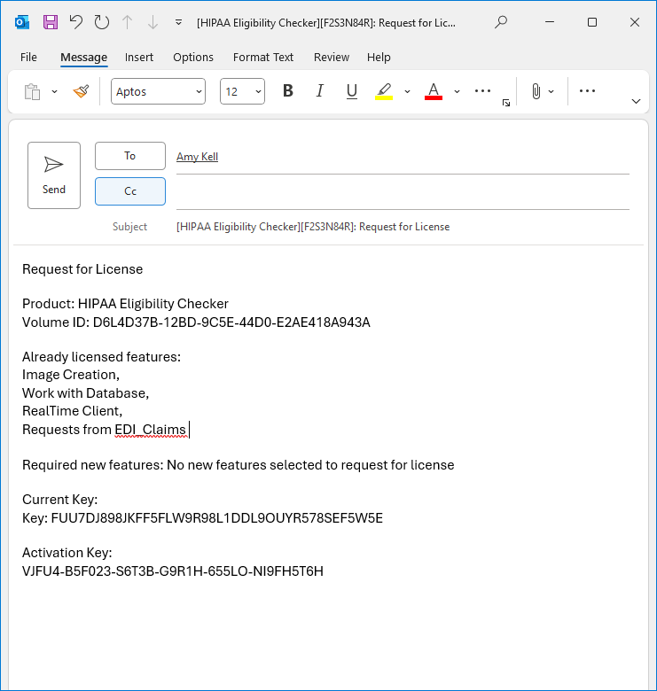Open the Insert tab

coord(139,58)
